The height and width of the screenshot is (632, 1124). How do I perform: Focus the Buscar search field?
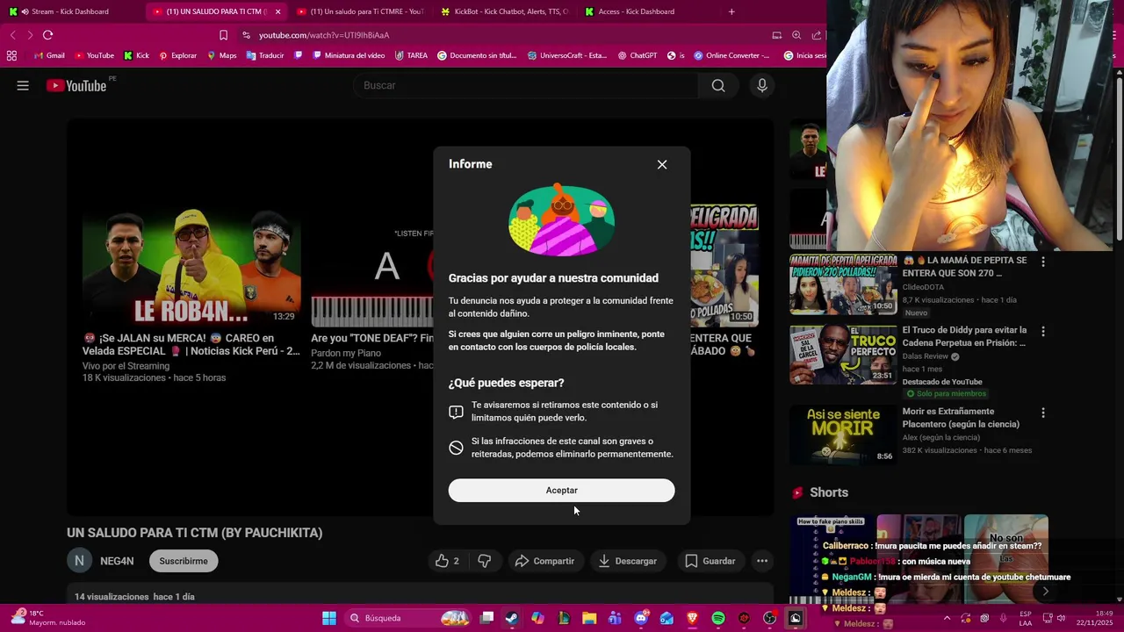pos(525,85)
